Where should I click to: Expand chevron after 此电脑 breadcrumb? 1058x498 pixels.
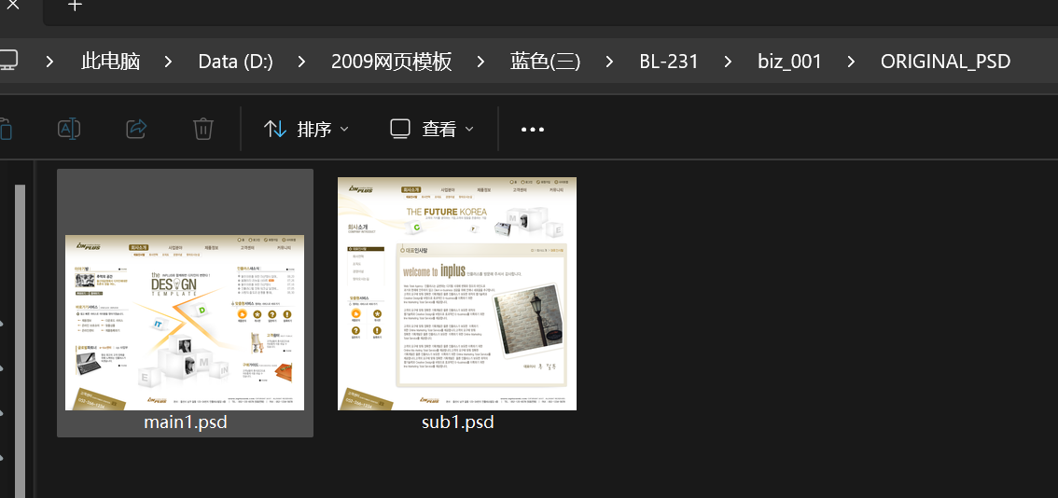click(169, 62)
